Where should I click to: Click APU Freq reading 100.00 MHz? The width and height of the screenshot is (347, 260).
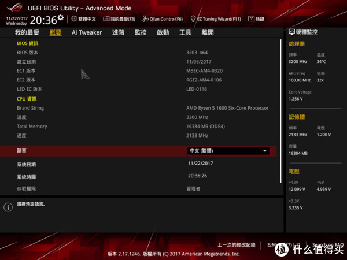tap(300, 80)
